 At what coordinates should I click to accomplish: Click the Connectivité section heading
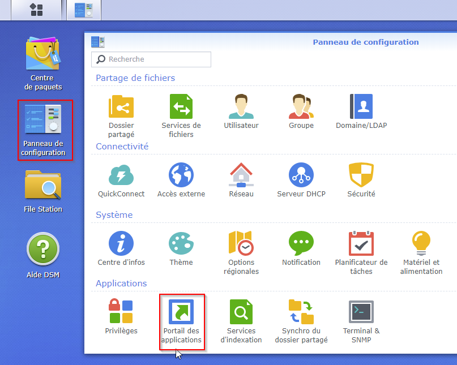click(122, 146)
